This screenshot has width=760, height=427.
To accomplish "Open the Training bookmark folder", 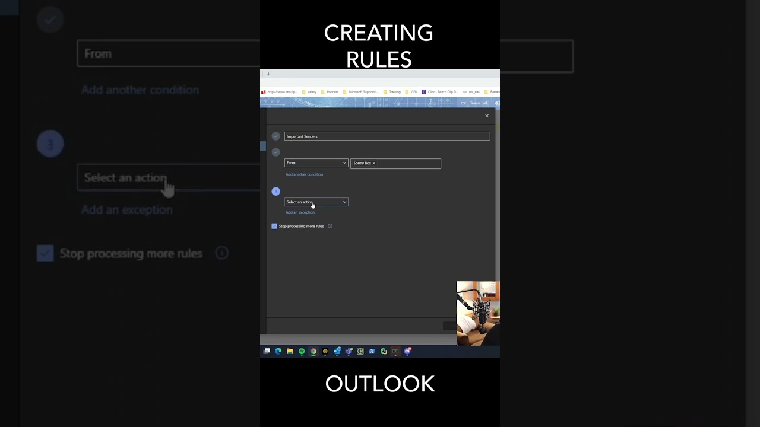I will 392,92.
